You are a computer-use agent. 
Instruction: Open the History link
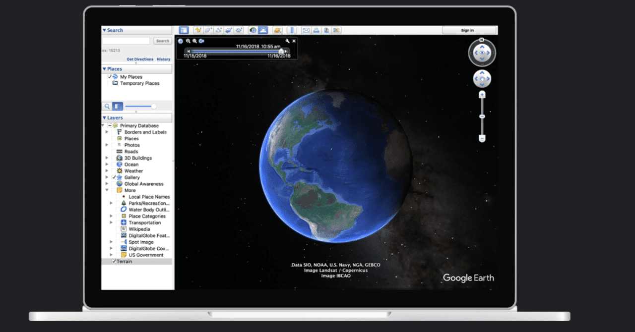164,59
